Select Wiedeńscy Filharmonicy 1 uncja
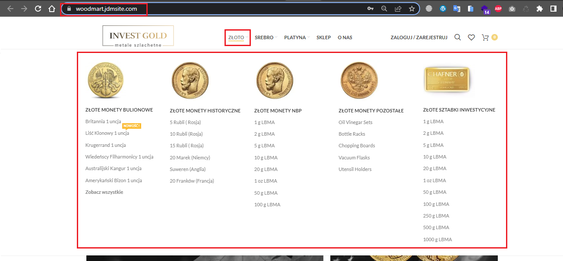The width and height of the screenshot is (563, 261). pyautogui.click(x=119, y=157)
